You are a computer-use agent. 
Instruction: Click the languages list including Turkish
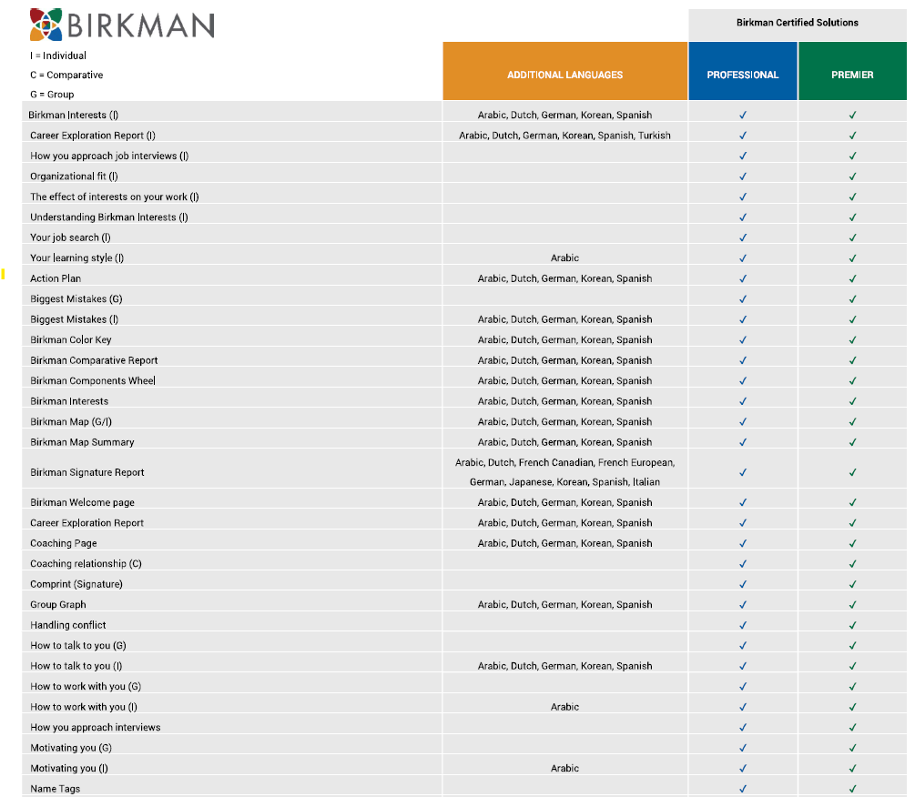click(x=564, y=136)
